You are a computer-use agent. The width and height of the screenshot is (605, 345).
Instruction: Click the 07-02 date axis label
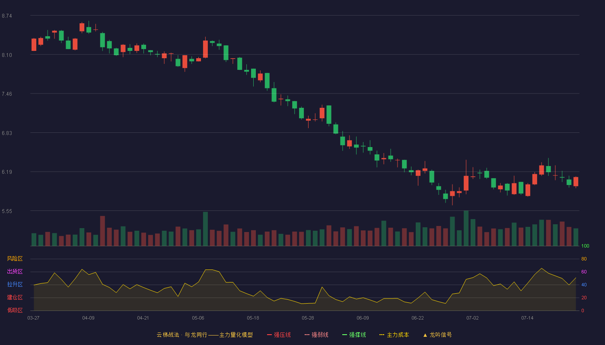(472, 318)
